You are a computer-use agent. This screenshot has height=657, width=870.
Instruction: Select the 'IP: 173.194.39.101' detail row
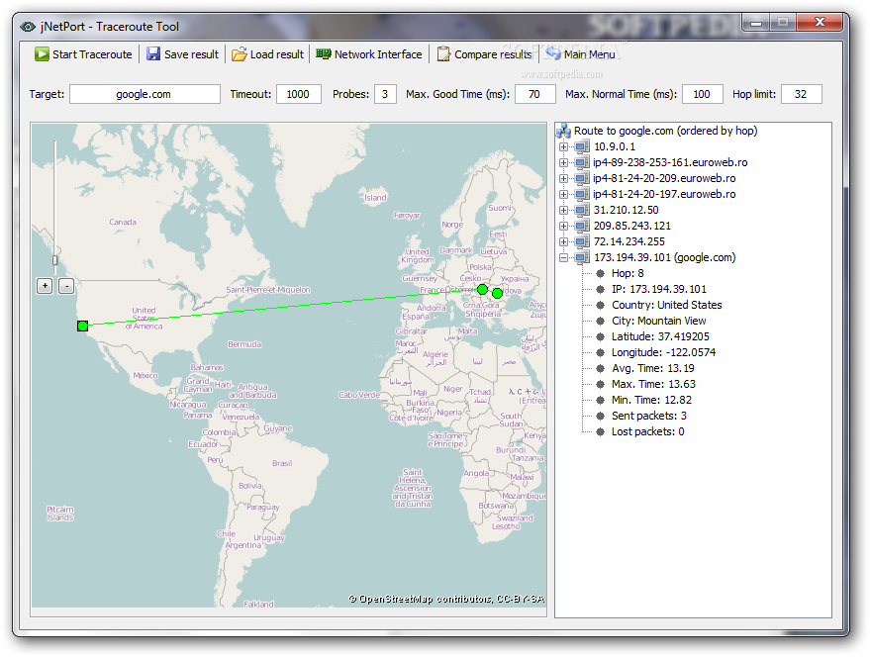click(x=658, y=289)
